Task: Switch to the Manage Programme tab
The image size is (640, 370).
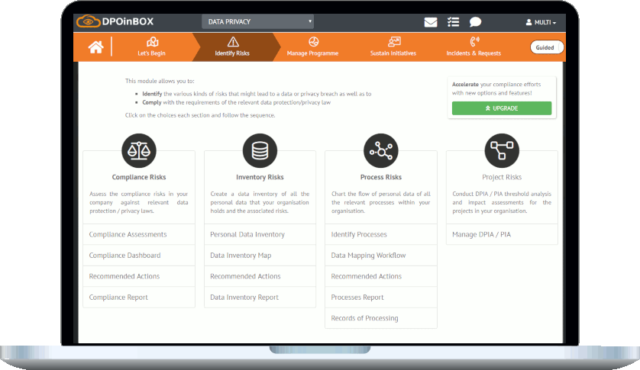Action: pyautogui.click(x=312, y=47)
